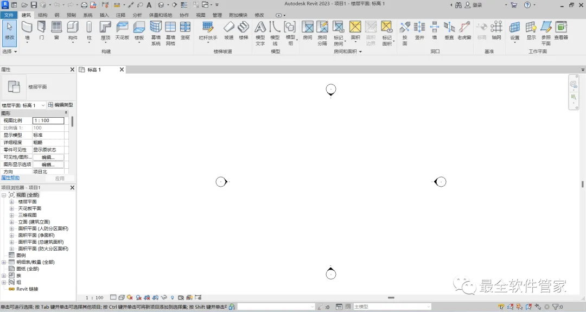Viewport: 586px width, 312px height.
Task: Select the 竖梃 (Mullion) tool
Action: (186, 31)
